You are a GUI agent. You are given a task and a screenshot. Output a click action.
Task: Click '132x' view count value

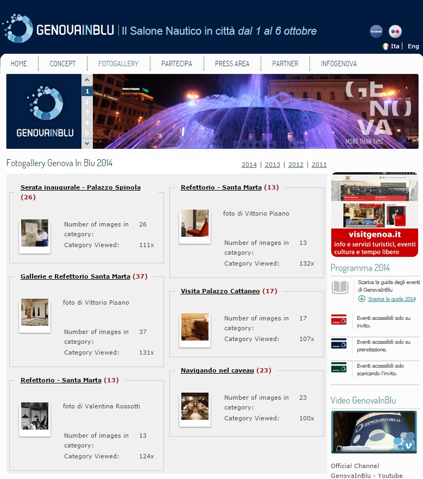307,263
